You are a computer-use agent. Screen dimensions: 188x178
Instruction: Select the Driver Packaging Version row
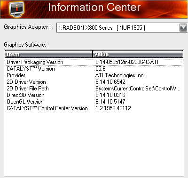(94, 62)
